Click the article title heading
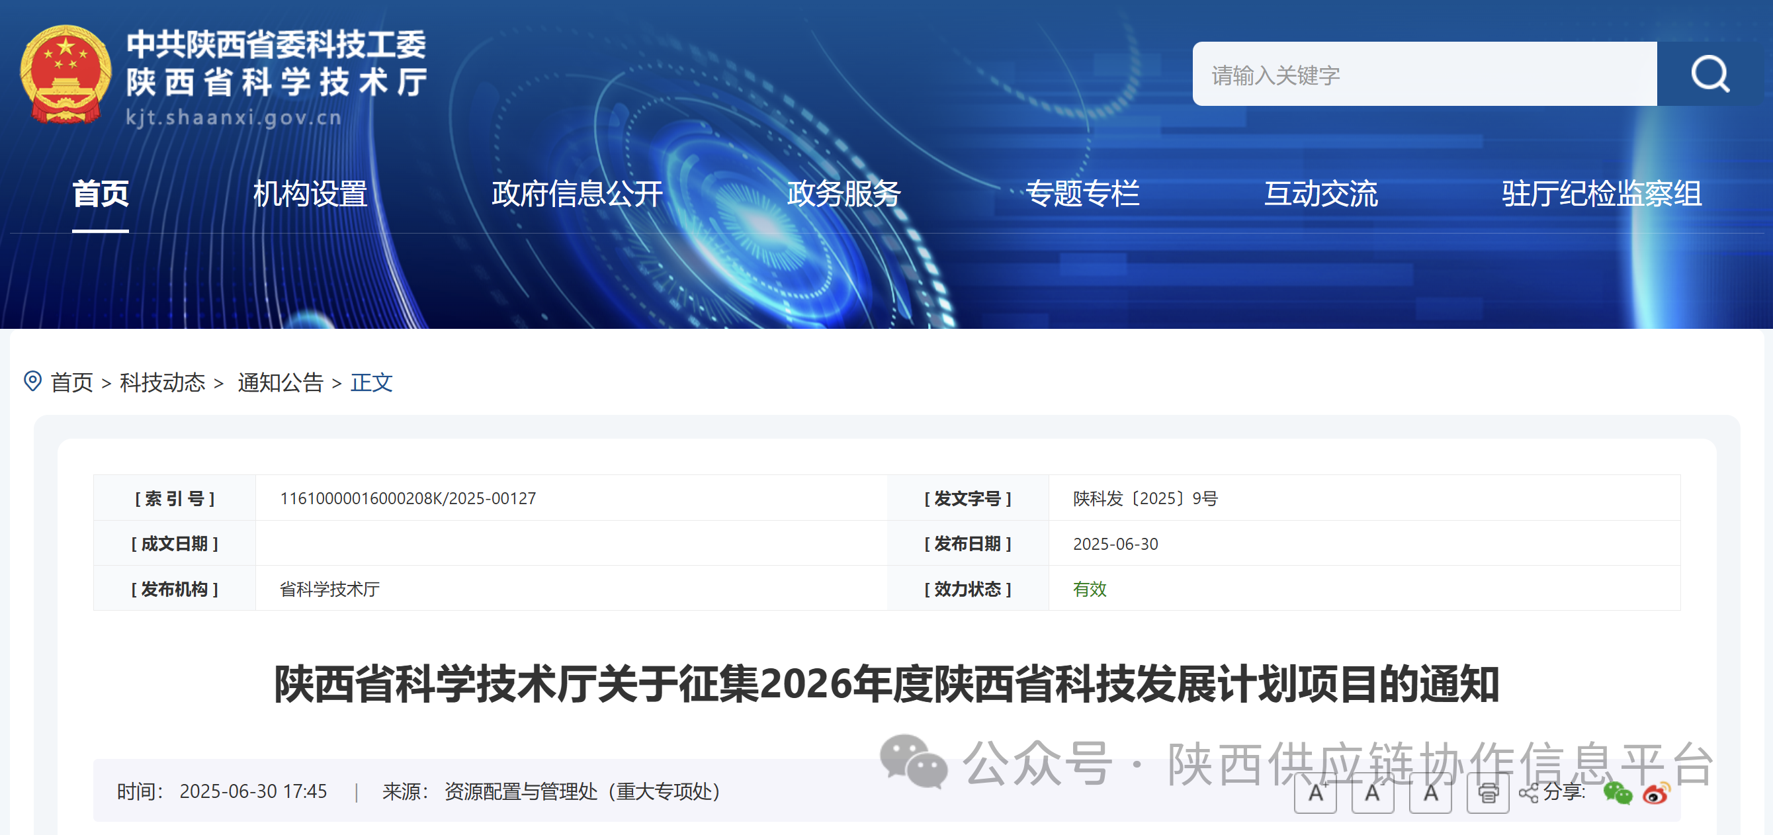This screenshot has width=1773, height=835. click(x=886, y=684)
